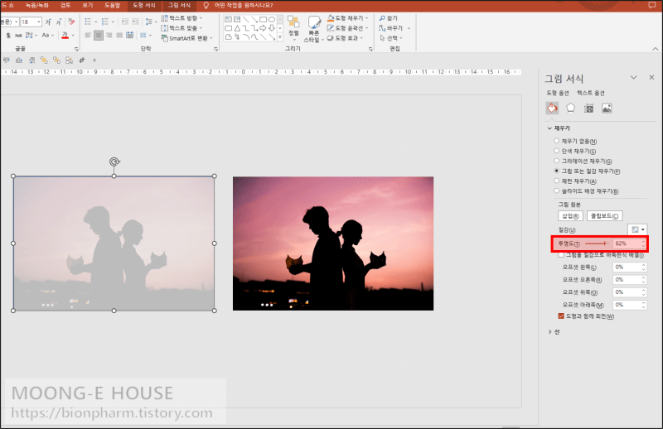Open the font size 18 dropdown
This screenshot has width=663, height=429.
point(39,22)
